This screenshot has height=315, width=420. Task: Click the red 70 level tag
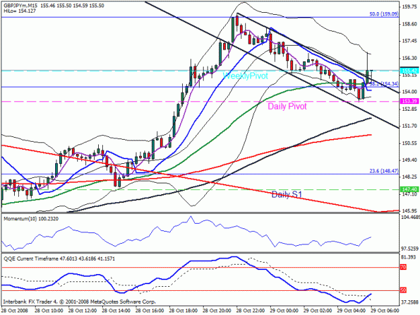tap(403, 267)
